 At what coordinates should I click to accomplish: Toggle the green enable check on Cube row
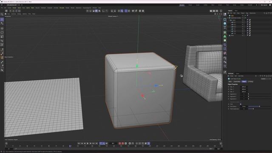(x=246, y=16)
